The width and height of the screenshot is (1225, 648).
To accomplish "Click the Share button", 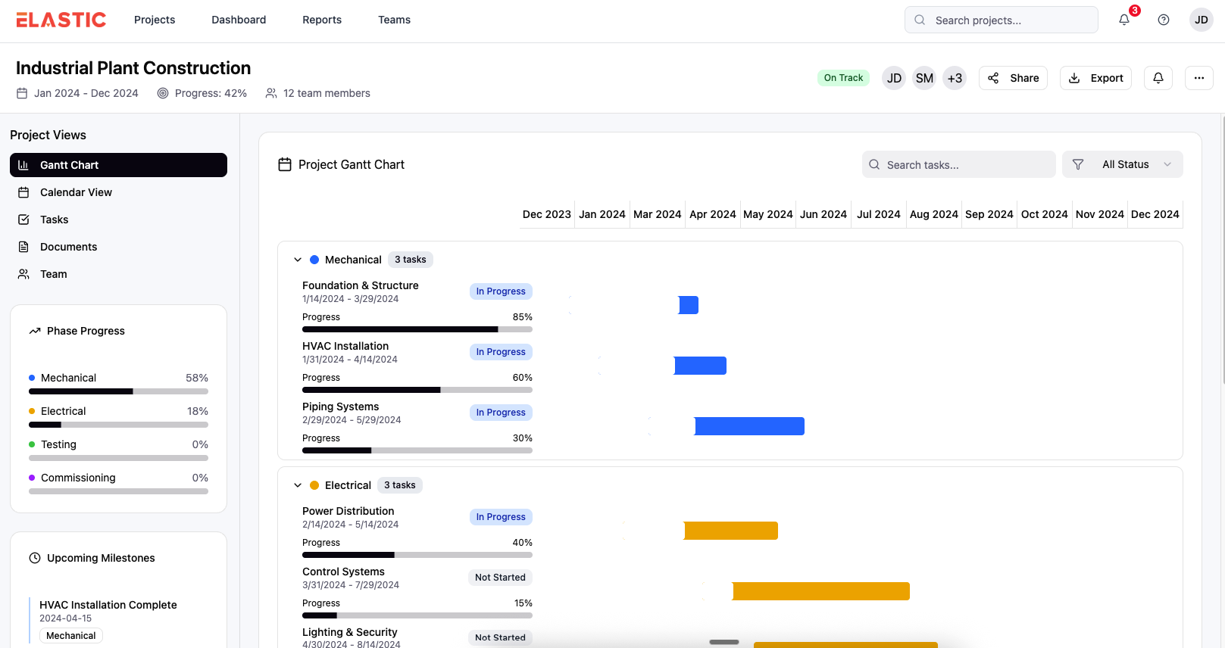I will 1013,78.
